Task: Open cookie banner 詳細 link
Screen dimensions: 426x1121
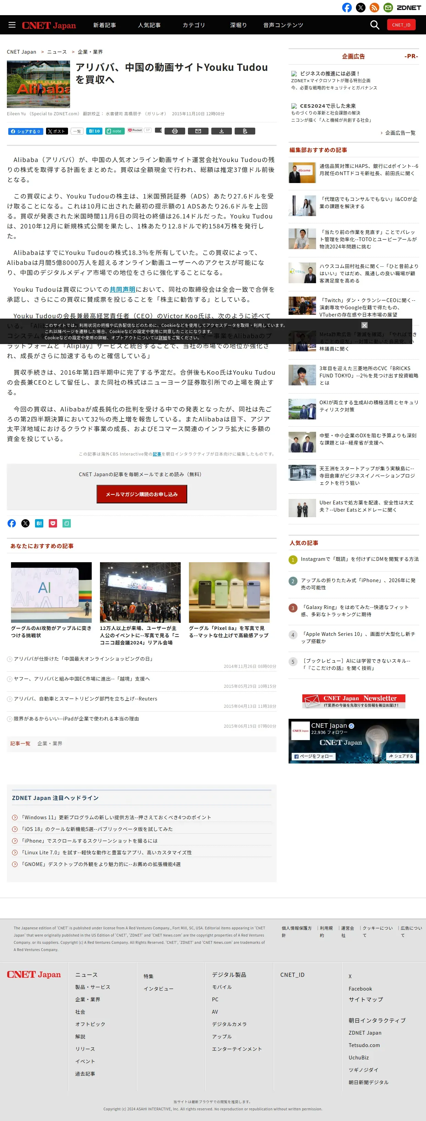Action: tap(162, 338)
